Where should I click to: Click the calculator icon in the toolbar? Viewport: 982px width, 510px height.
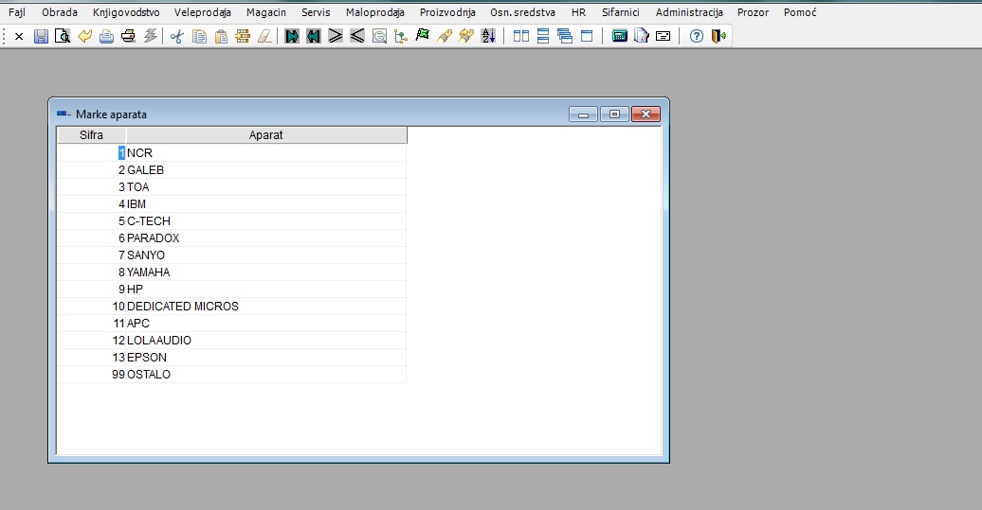620,36
